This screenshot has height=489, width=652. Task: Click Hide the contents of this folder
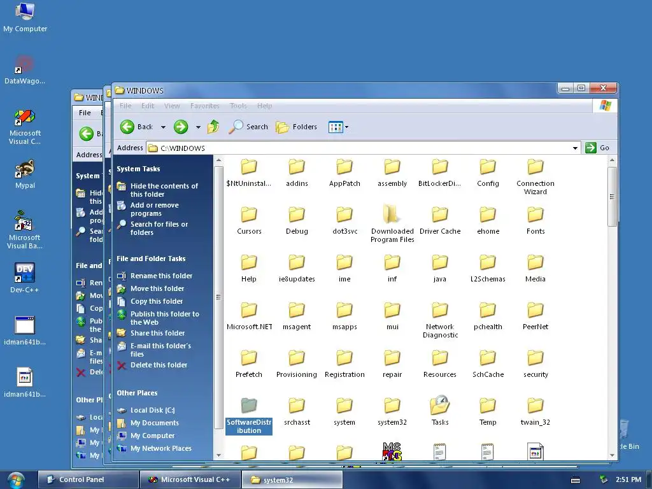(164, 190)
